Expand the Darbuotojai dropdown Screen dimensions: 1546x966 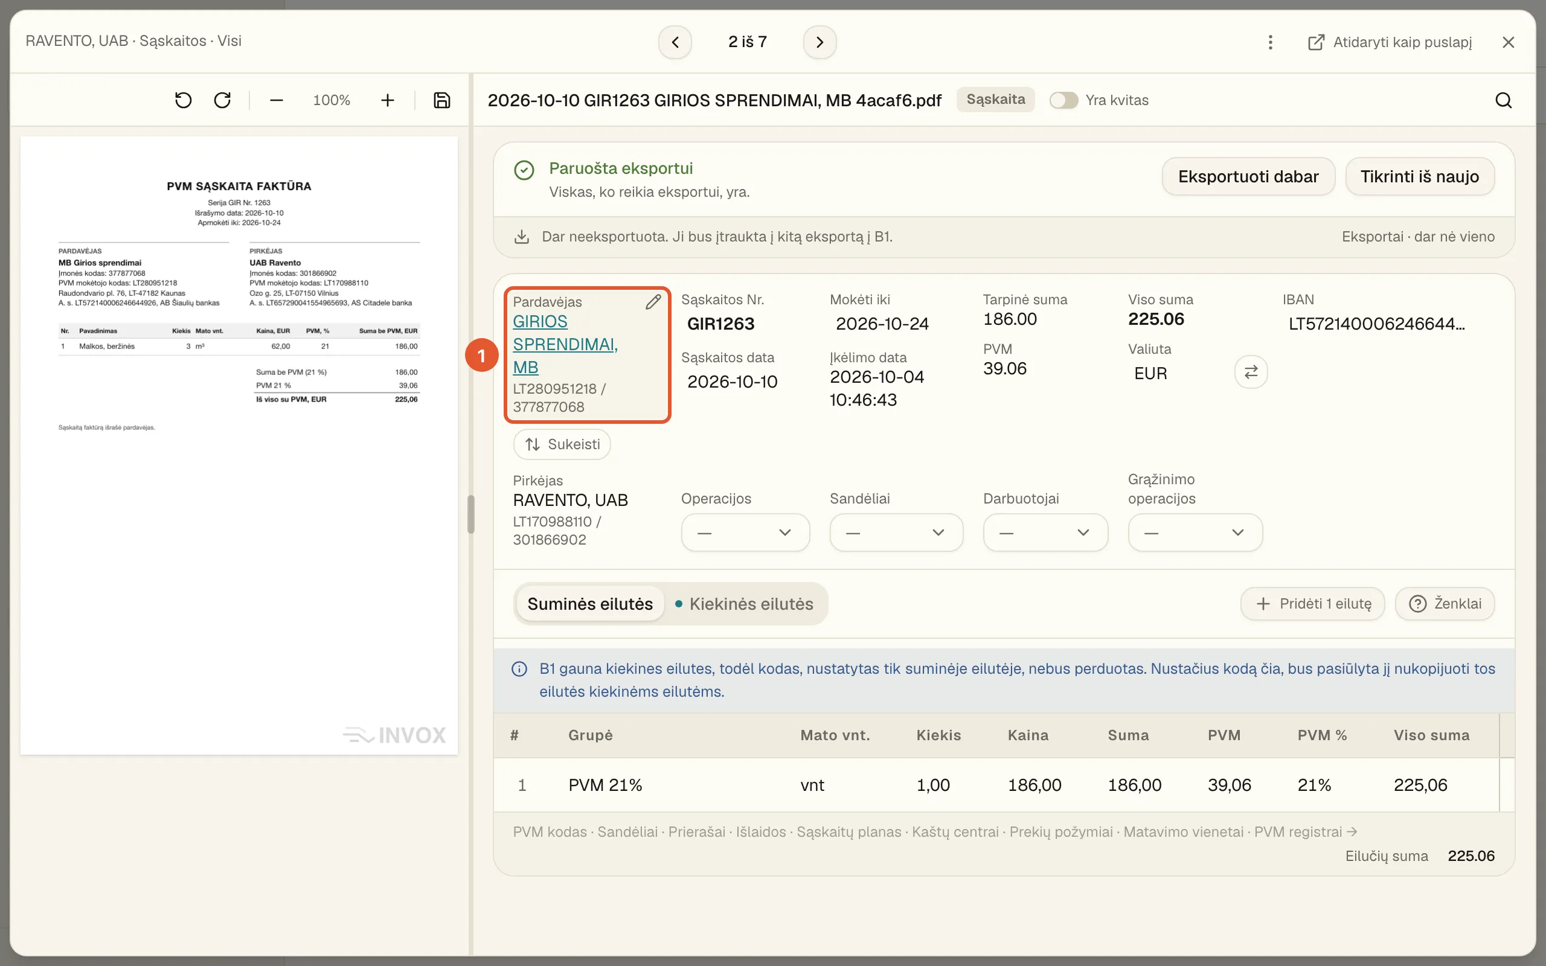pos(1045,532)
